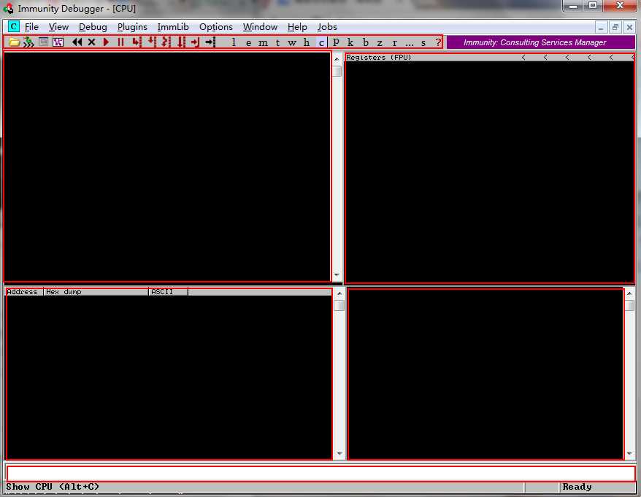641x497 pixels.
Task: Show Breakpoints with 'b' button
Action: coord(366,42)
